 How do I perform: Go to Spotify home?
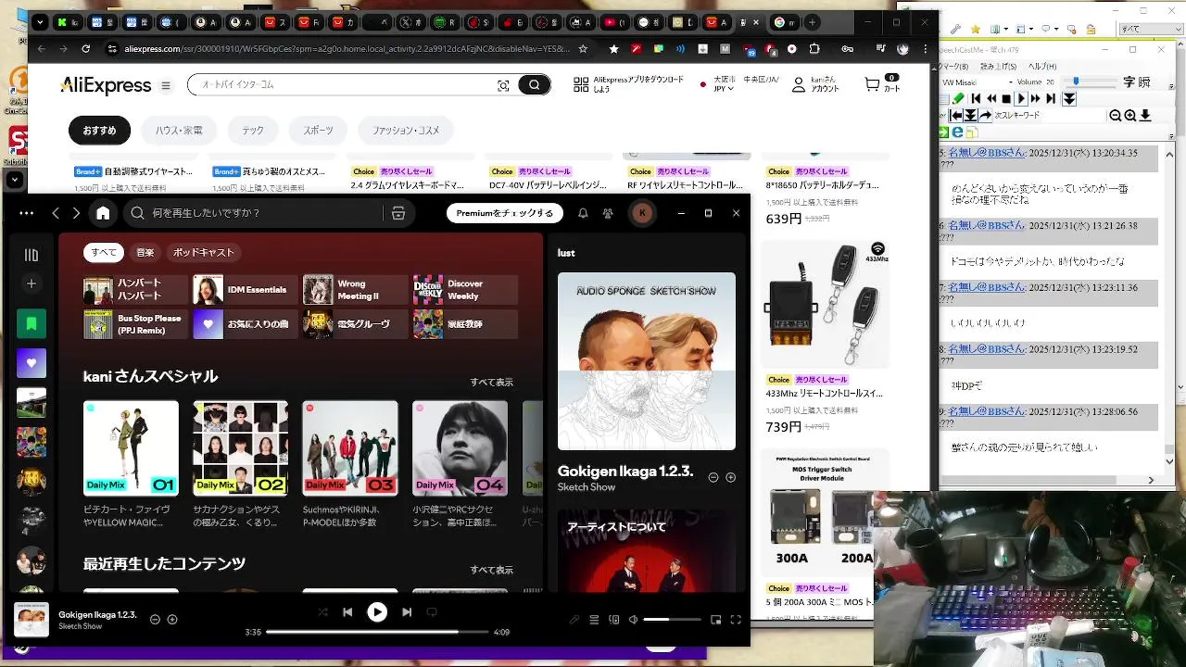click(x=103, y=213)
